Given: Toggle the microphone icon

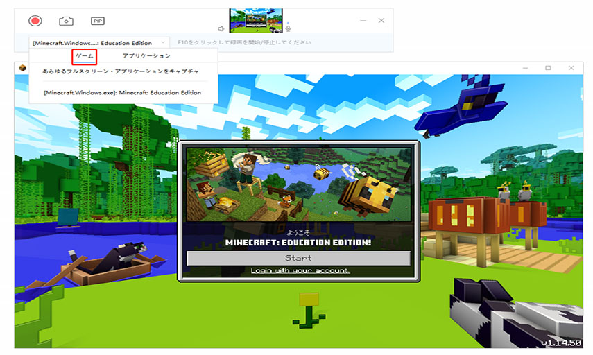Looking at the screenshot, I should (289, 28).
